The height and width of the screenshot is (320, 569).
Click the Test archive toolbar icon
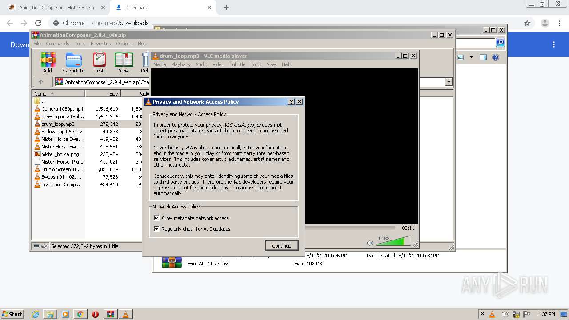point(99,63)
